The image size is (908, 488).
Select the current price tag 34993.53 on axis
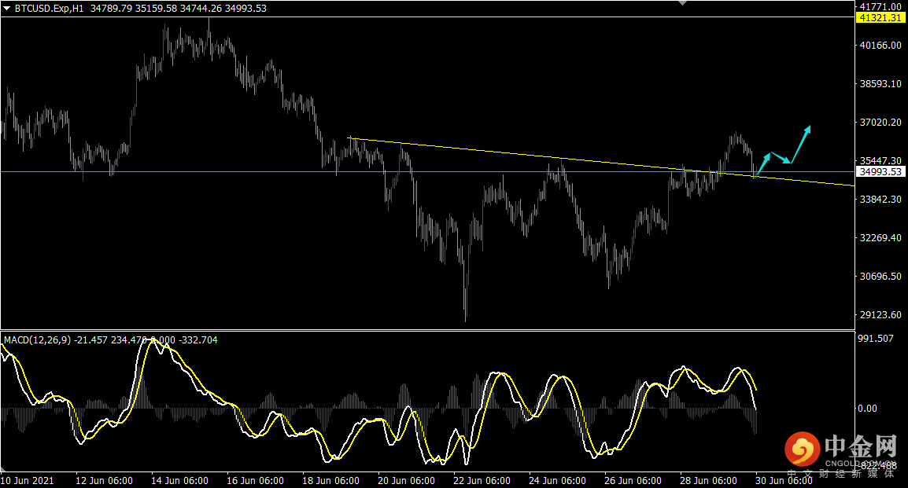880,172
